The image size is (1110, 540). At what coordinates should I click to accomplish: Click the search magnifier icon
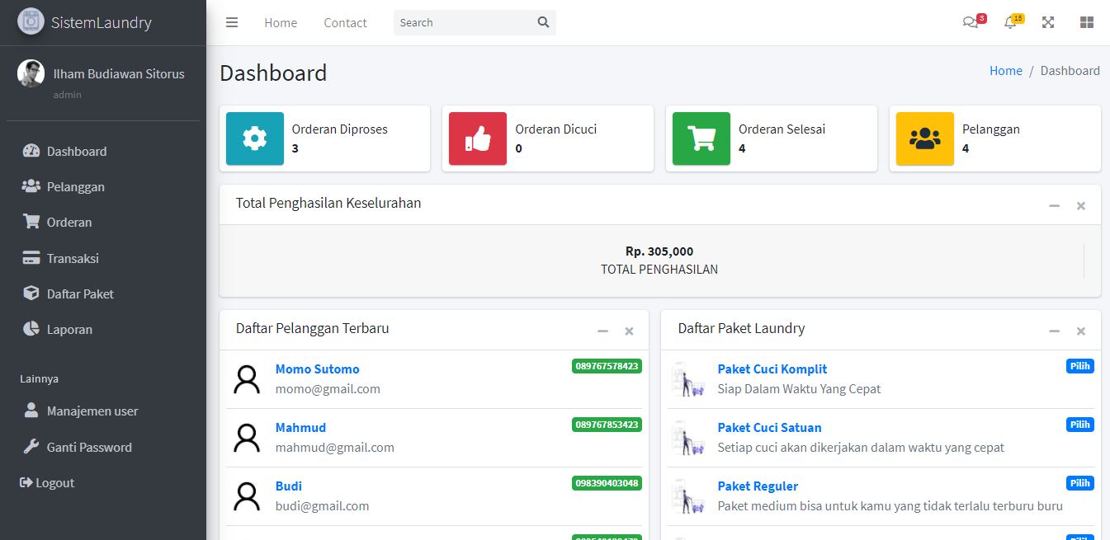(x=542, y=22)
